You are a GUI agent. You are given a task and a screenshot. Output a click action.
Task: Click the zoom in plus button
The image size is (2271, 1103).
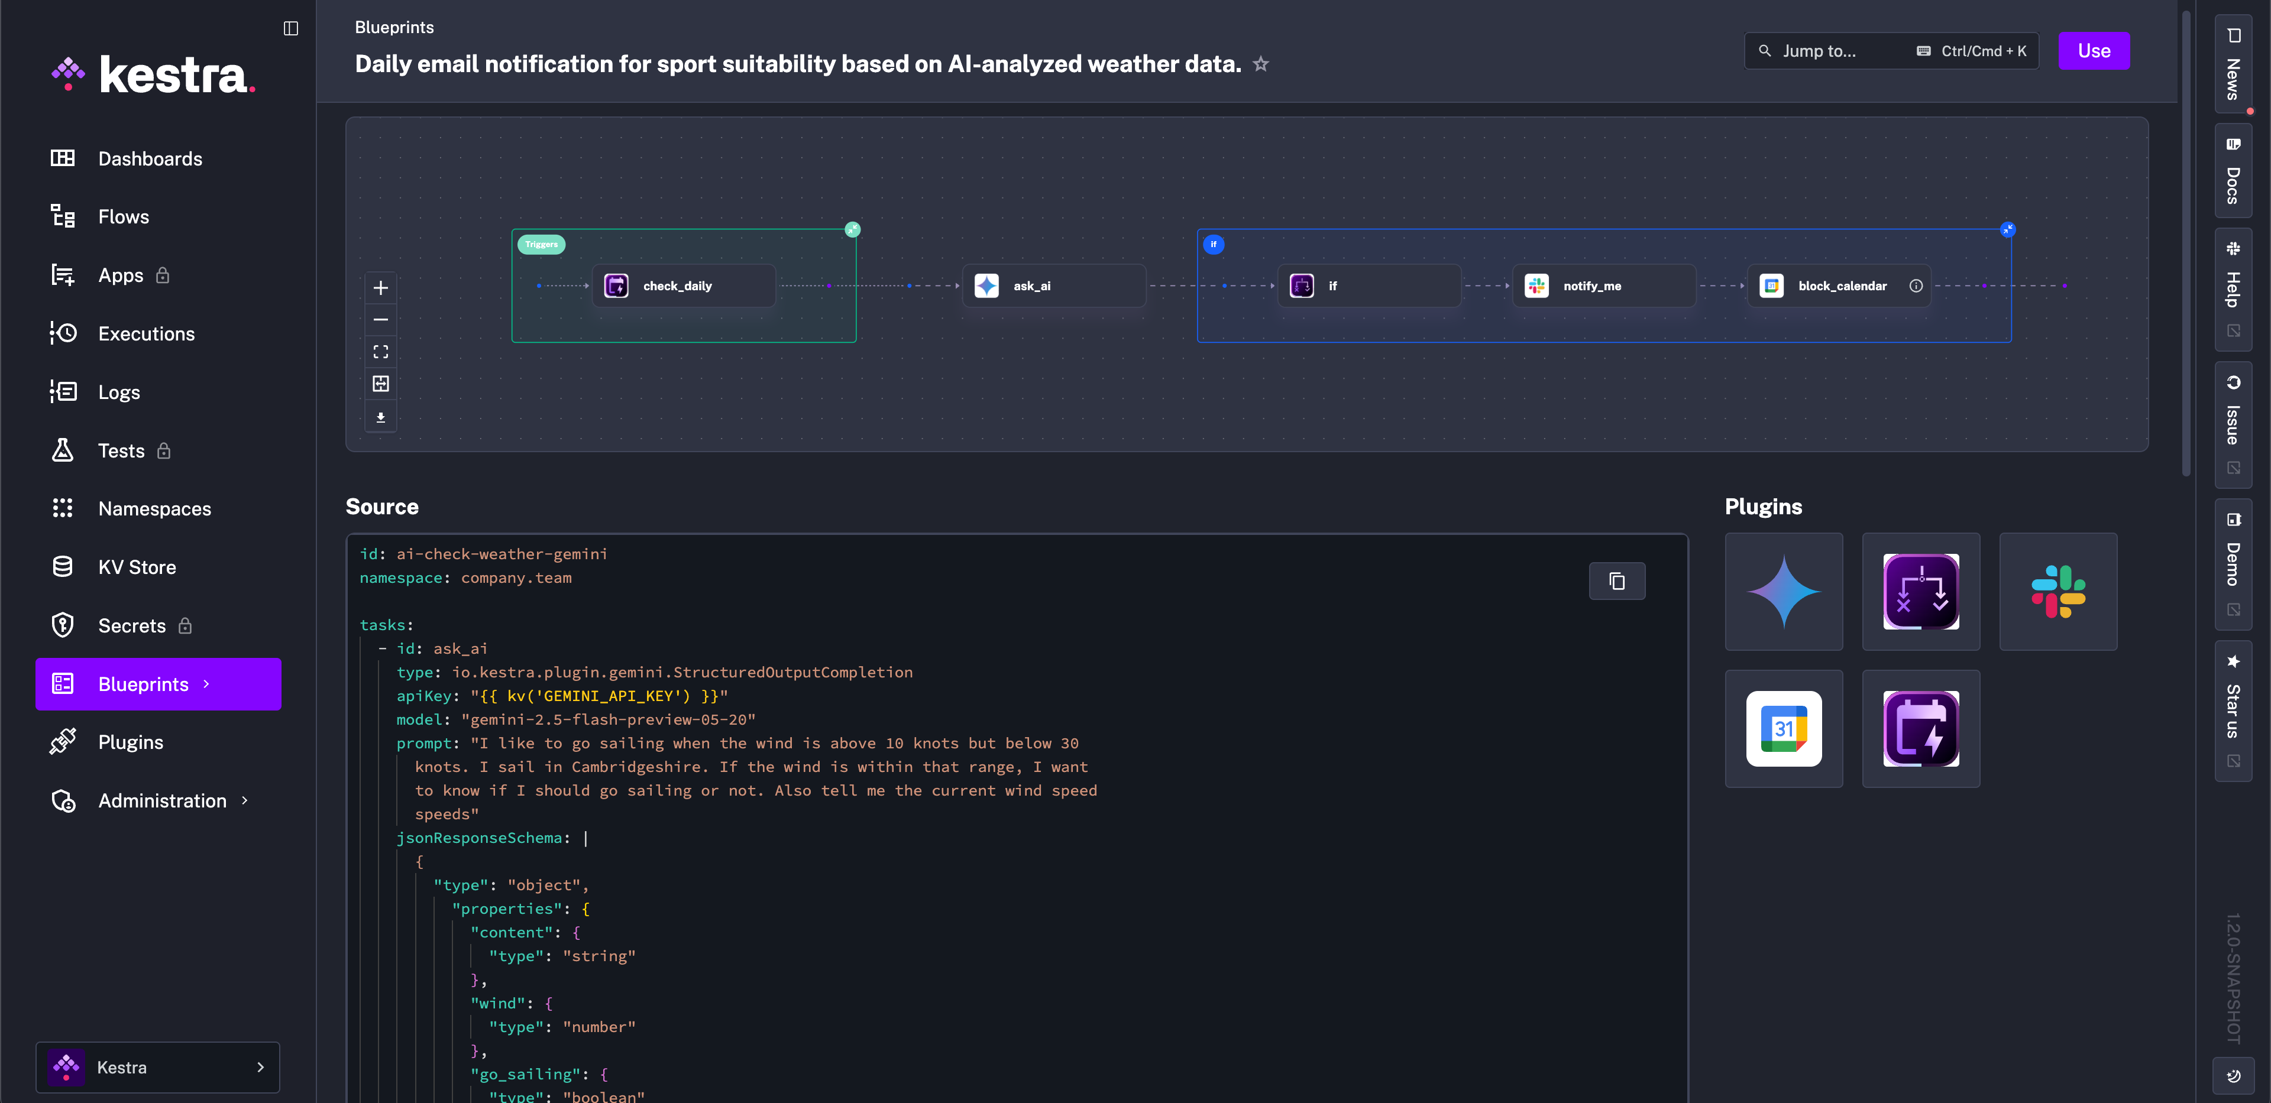[381, 287]
